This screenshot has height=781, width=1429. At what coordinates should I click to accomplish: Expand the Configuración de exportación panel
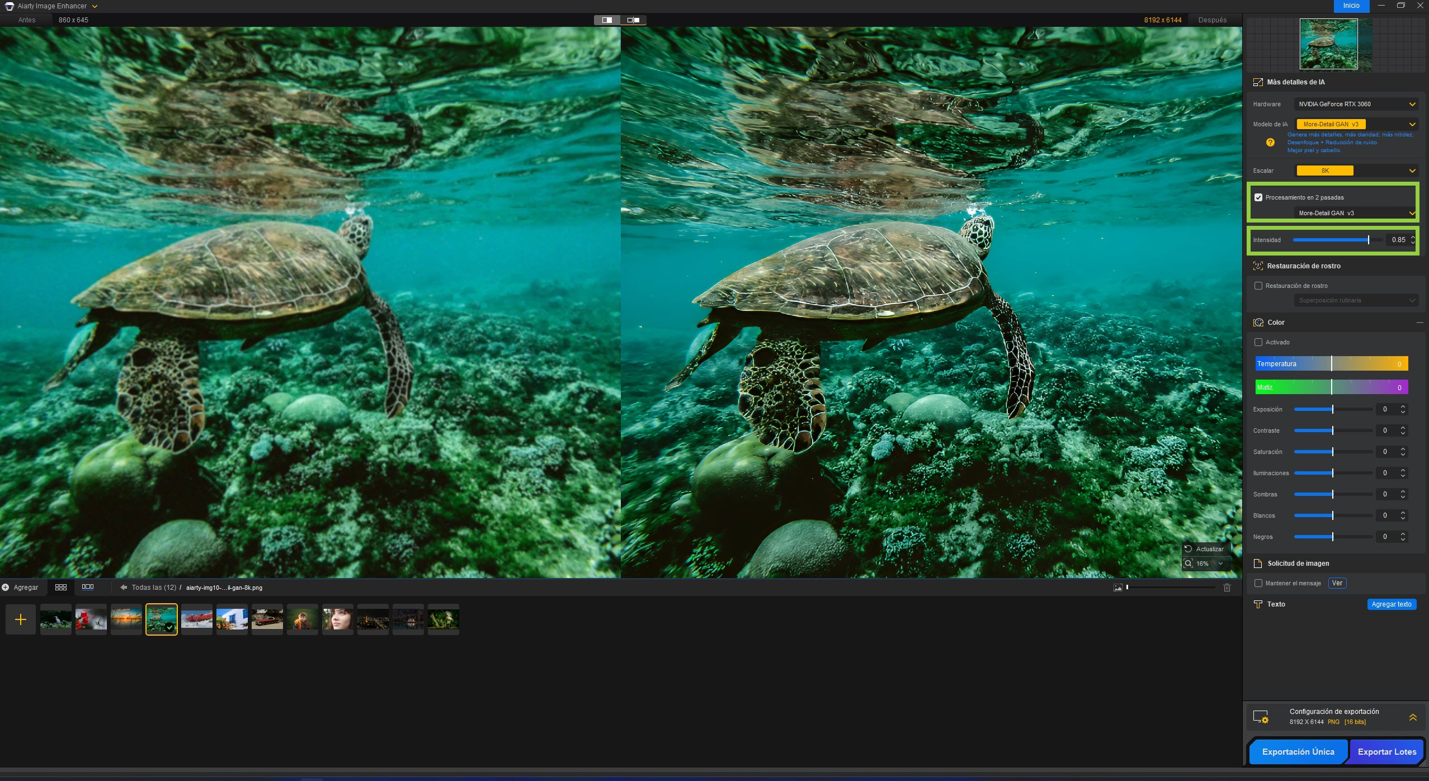coord(1413,717)
